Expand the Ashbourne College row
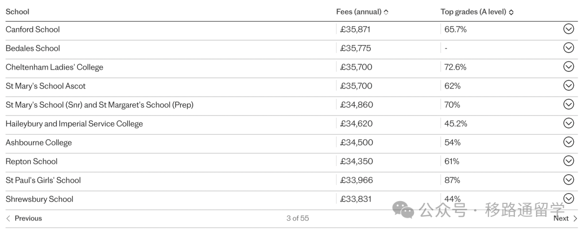Screen dimensions: 583x233 click(x=568, y=142)
